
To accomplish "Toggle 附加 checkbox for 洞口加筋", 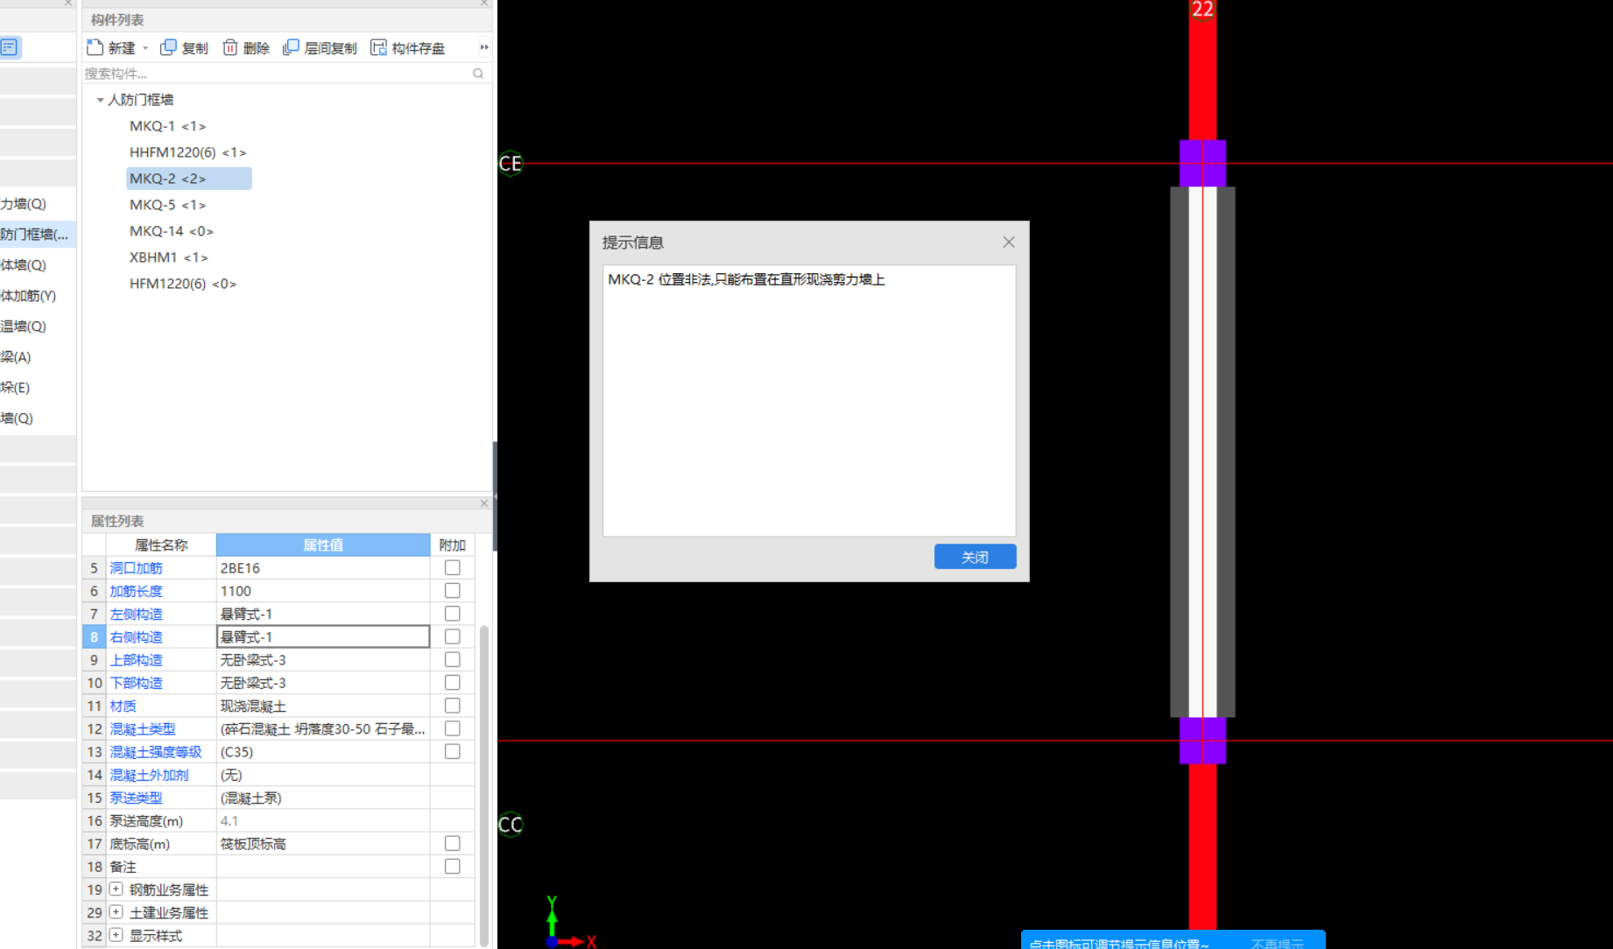I will [x=453, y=567].
